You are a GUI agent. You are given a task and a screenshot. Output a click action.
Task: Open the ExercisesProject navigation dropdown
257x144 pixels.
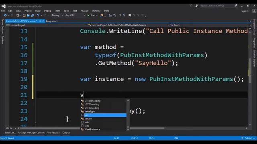(x=47, y=25)
